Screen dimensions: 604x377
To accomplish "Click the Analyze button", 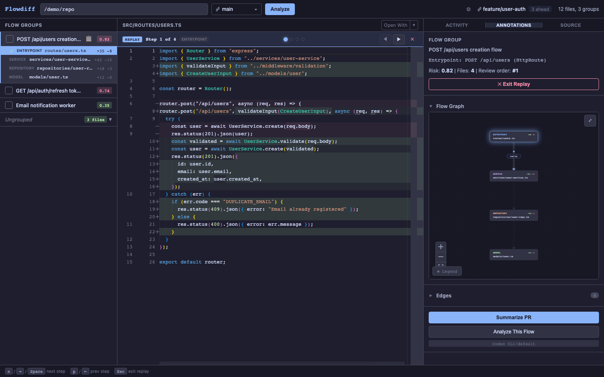I will (280, 9).
